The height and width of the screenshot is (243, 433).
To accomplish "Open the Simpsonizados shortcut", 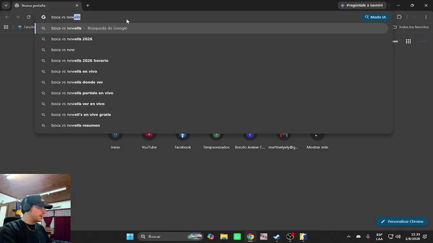I will click(x=216, y=141).
